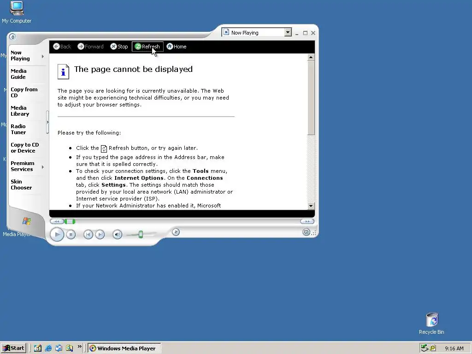The height and width of the screenshot is (354, 472).
Task: Click the second system tray icon
Action: 433,348
